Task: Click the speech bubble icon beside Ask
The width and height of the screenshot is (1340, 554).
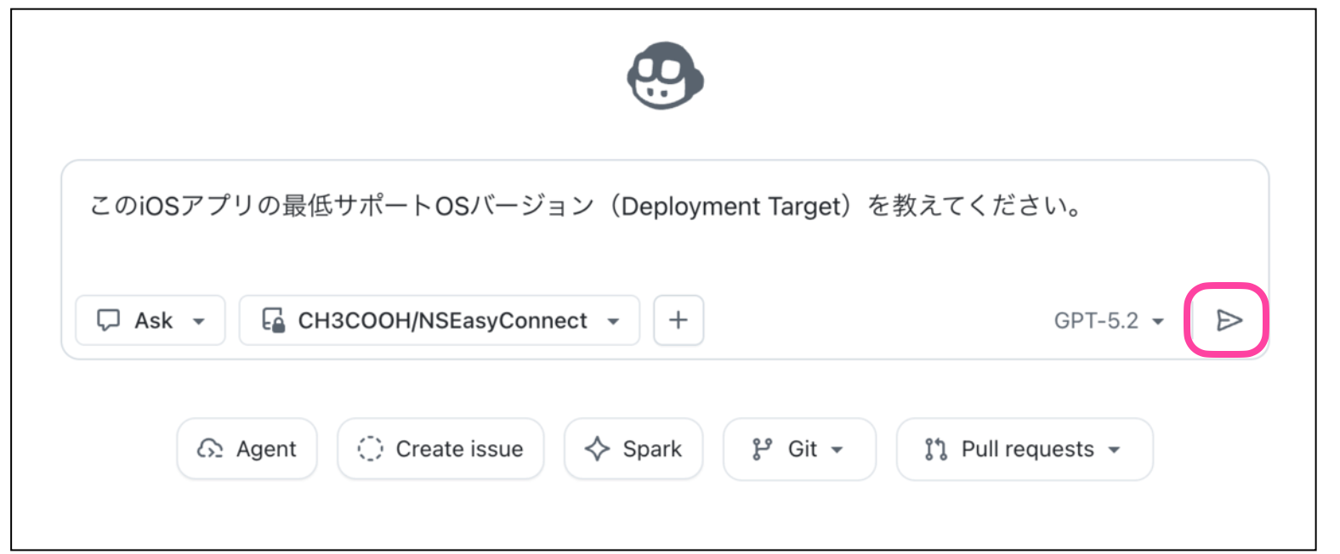Action: (111, 320)
